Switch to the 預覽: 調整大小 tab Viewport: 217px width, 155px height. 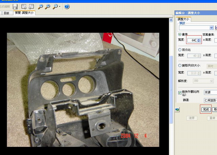click(x=24, y=13)
